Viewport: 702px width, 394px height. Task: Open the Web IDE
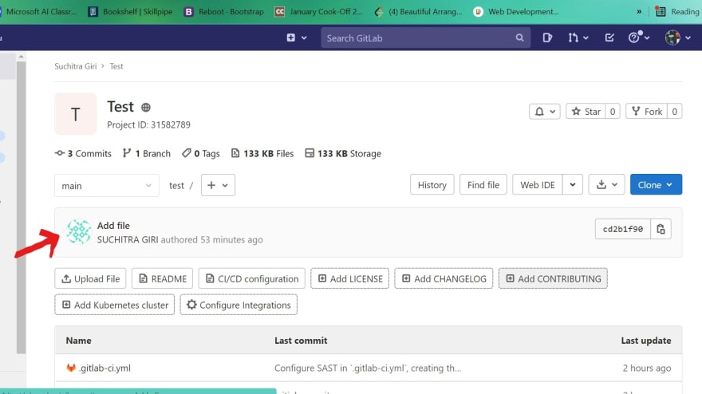coord(537,185)
